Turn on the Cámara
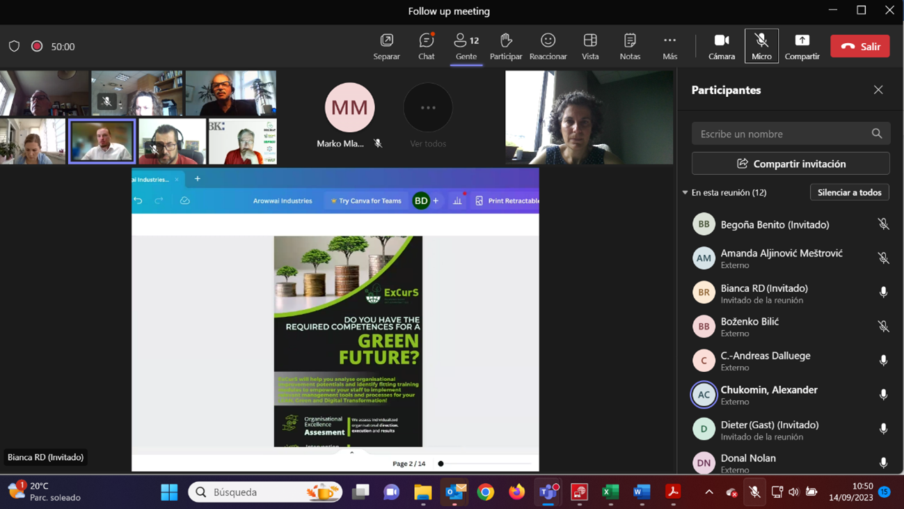Image resolution: width=904 pixels, height=509 pixels. coord(722,47)
